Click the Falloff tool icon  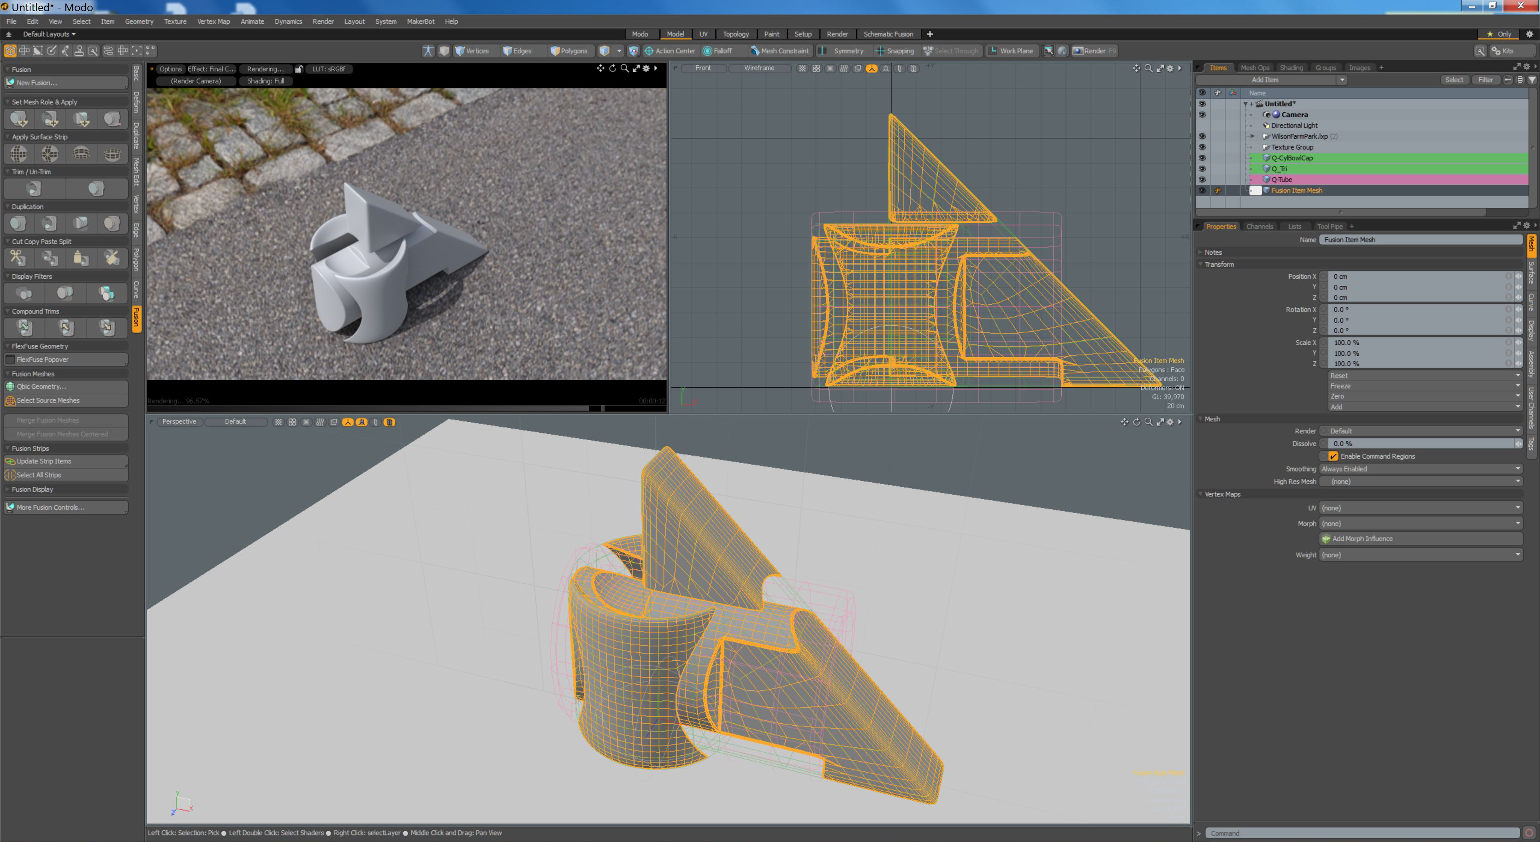[707, 51]
